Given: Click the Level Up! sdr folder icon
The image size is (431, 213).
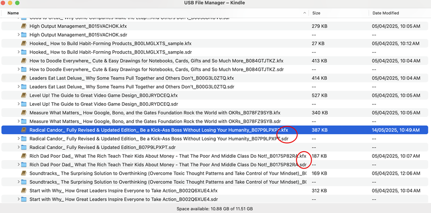Looking at the screenshot, I should pos(23,104).
